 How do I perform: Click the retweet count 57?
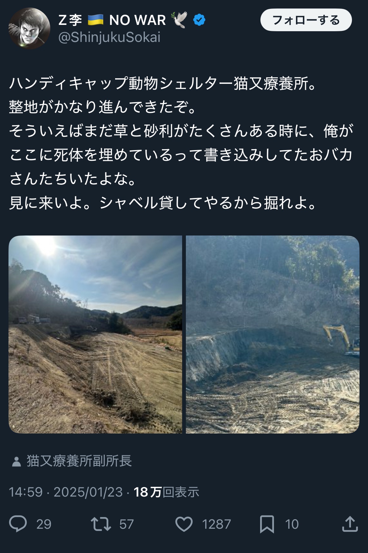(x=127, y=524)
